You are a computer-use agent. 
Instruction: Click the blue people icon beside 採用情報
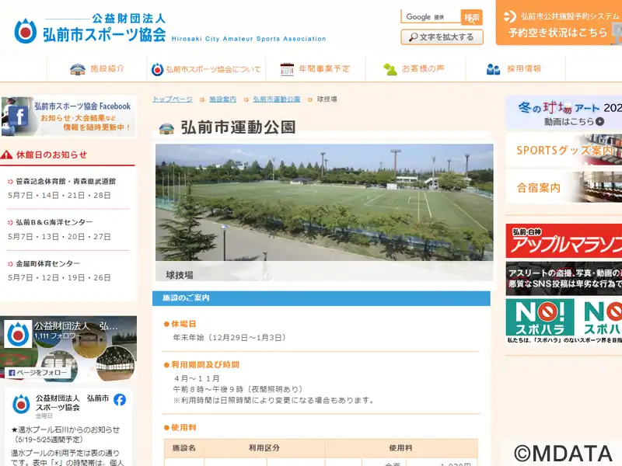[x=493, y=69]
